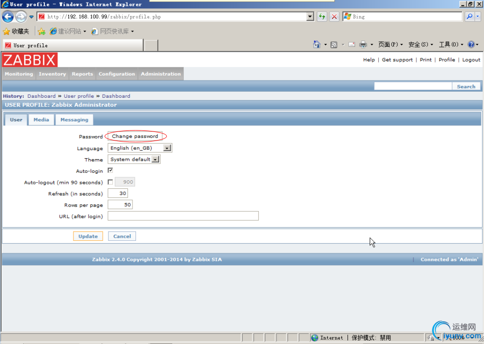Click the Help link in Zabbix header
The image size is (484, 344).
pyautogui.click(x=369, y=59)
